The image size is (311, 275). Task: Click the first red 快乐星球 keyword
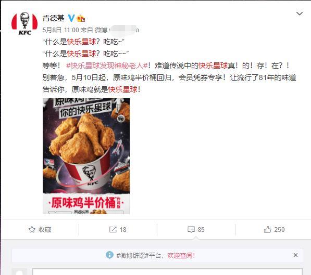(81, 42)
